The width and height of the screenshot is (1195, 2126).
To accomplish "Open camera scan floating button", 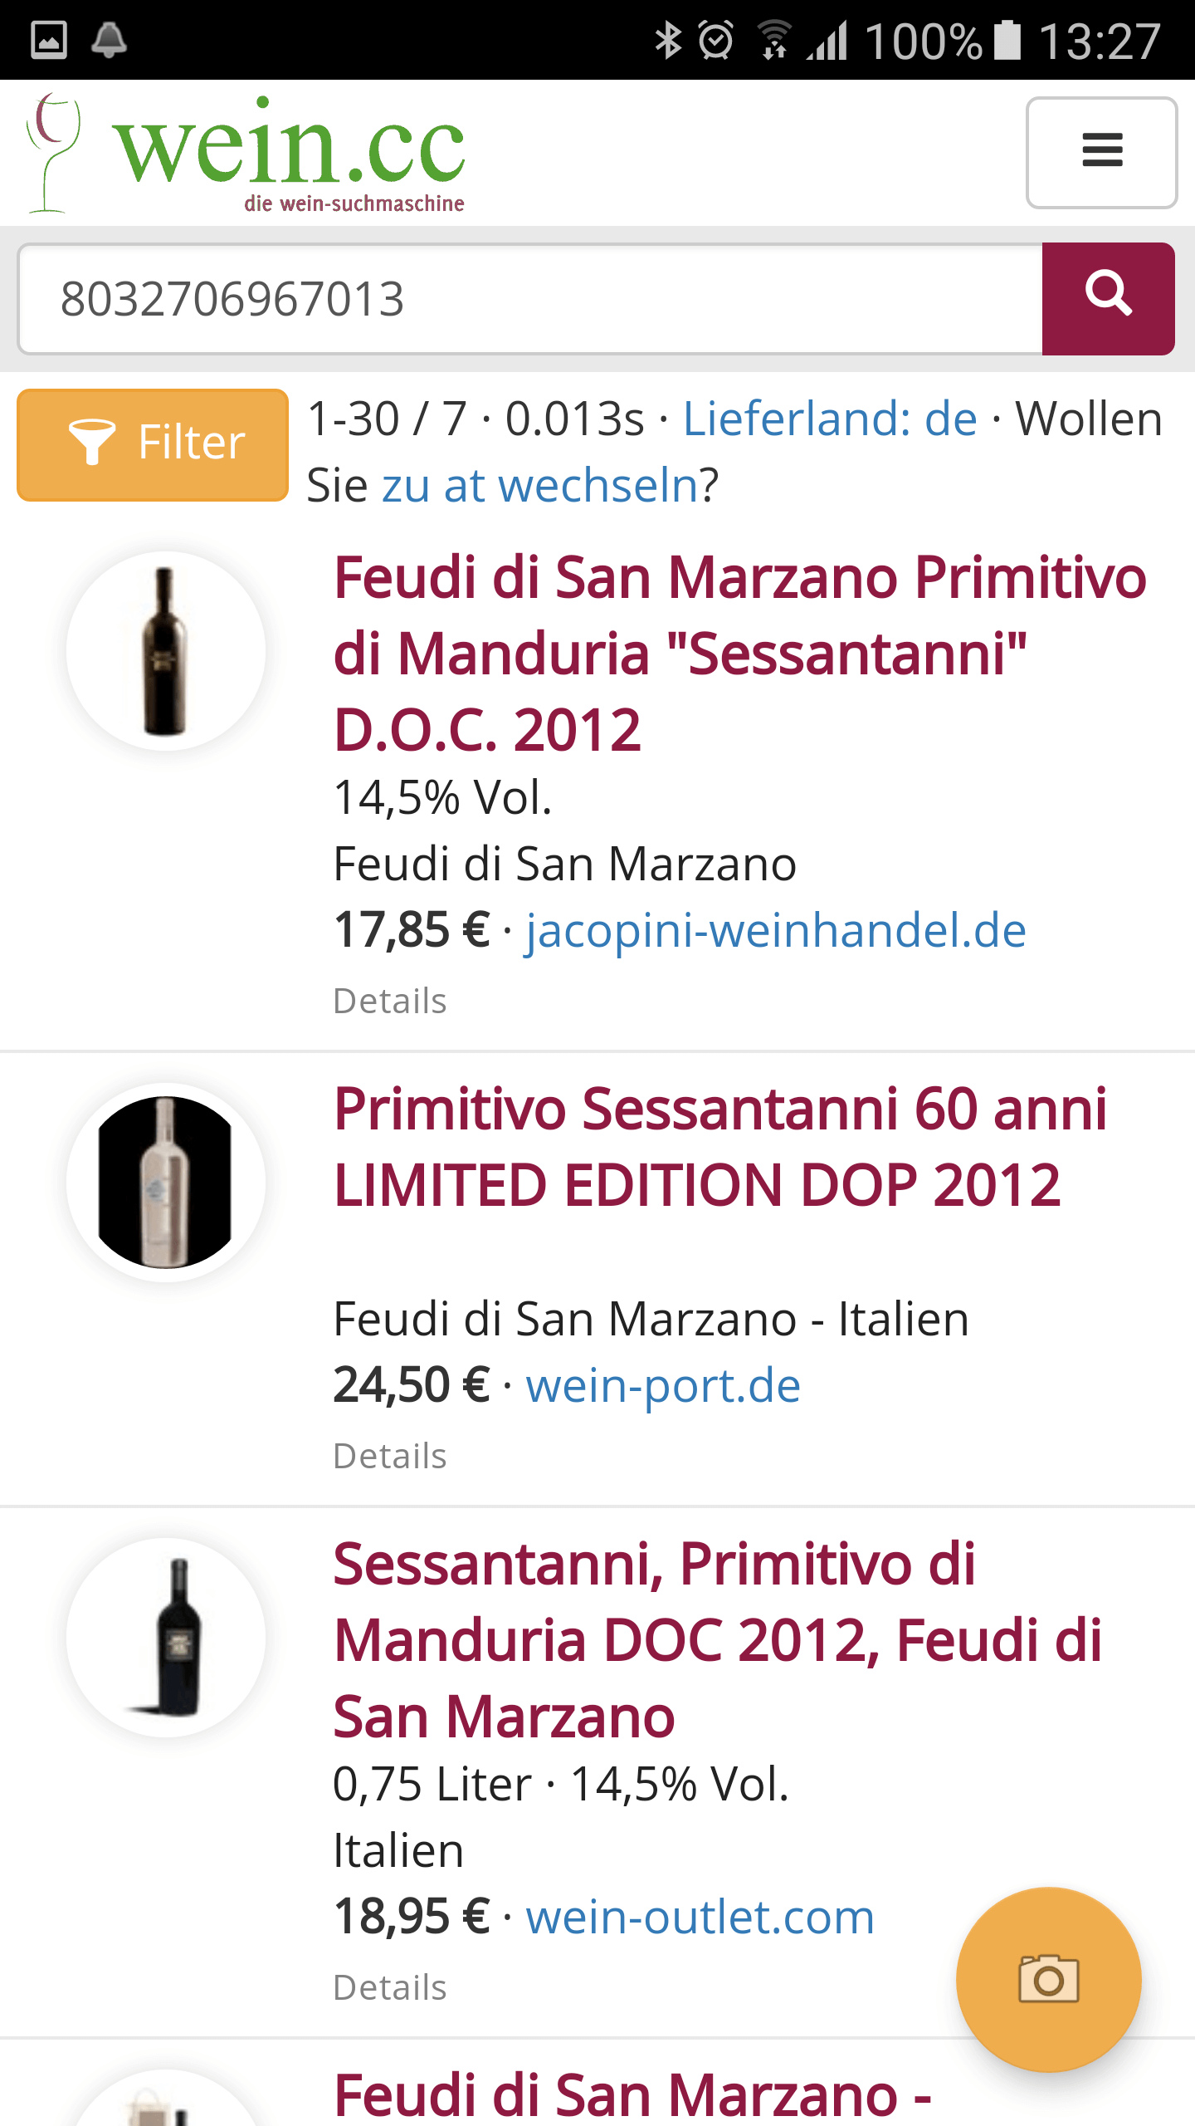I will coord(1048,1979).
